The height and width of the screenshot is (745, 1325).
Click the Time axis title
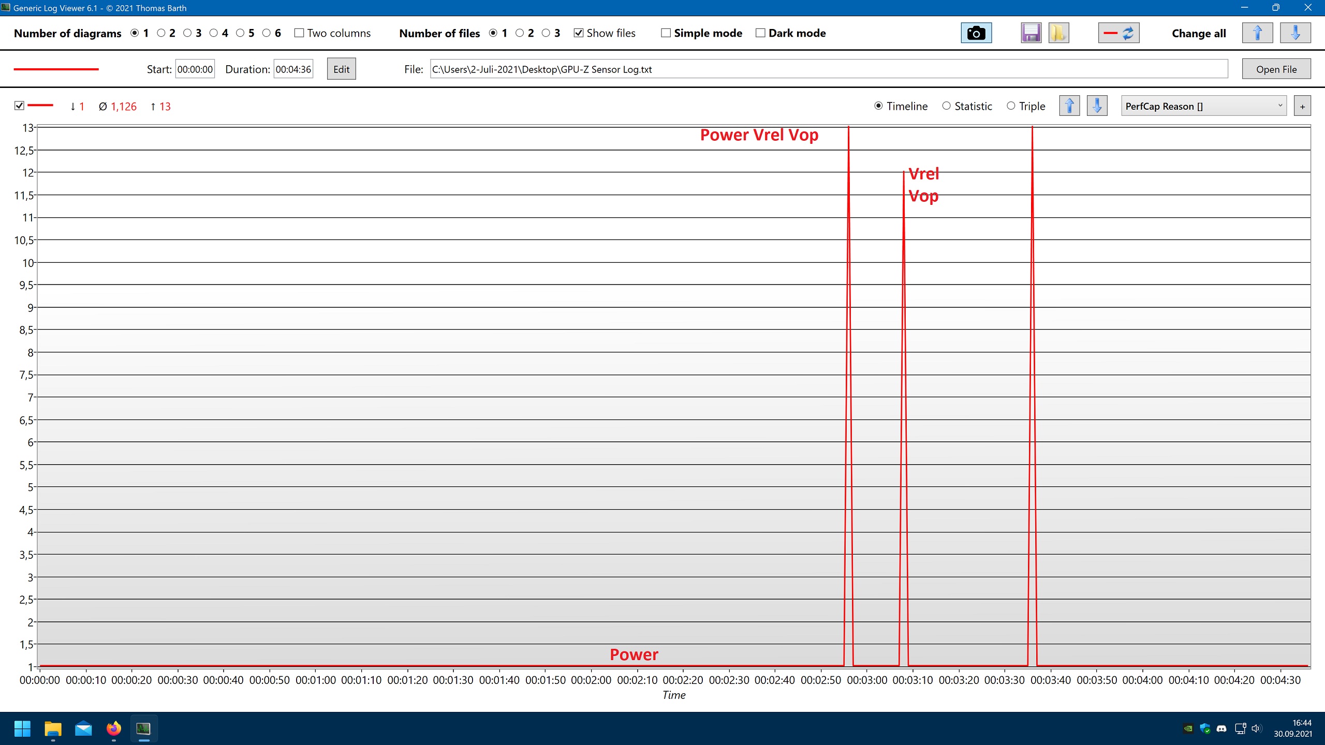pos(674,695)
